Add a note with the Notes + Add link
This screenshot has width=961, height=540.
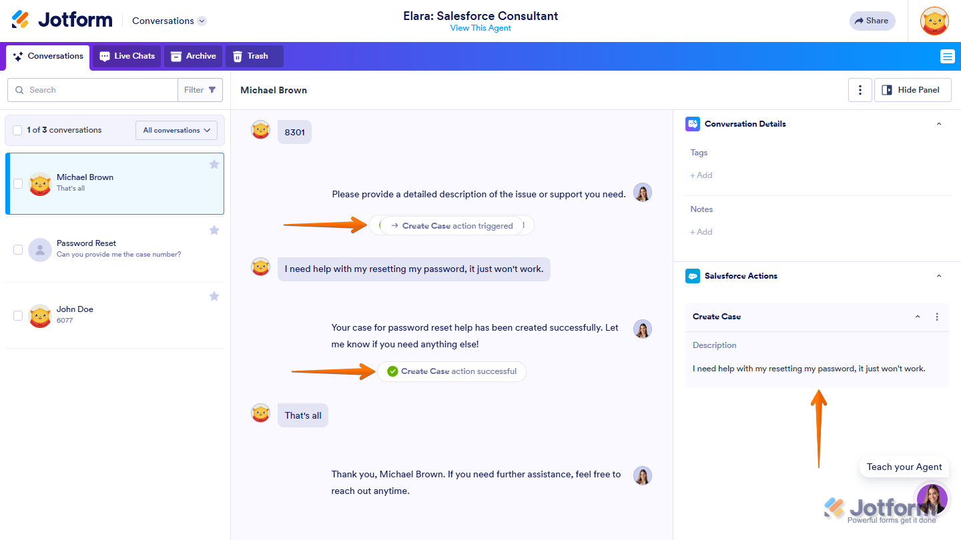(701, 232)
